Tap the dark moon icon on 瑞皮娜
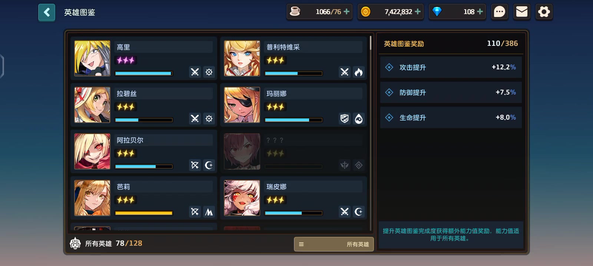The height and width of the screenshot is (266, 593). (x=359, y=212)
